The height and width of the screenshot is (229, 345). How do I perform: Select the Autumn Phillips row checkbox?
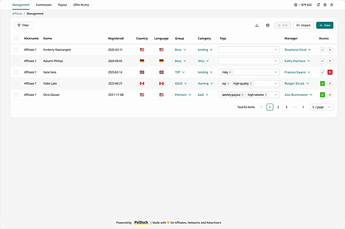click(x=16, y=61)
